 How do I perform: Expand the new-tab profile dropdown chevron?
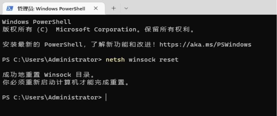[126, 8]
